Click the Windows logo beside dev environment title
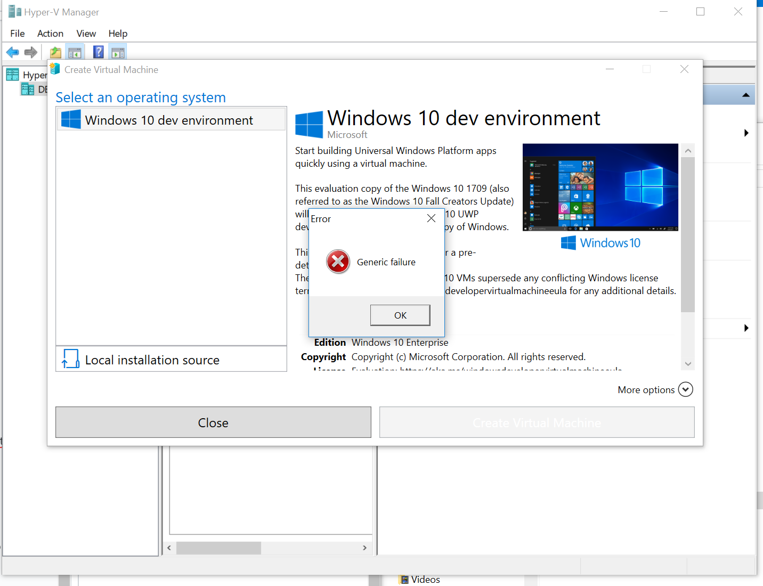Image resolution: width=763 pixels, height=586 pixels. tap(309, 124)
